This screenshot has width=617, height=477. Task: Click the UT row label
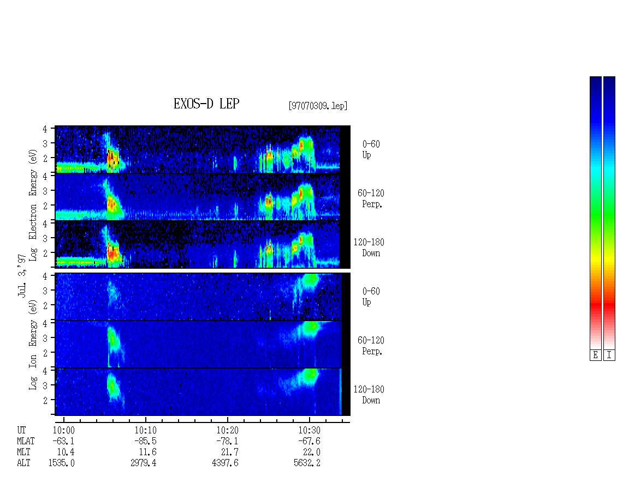point(21,430)
